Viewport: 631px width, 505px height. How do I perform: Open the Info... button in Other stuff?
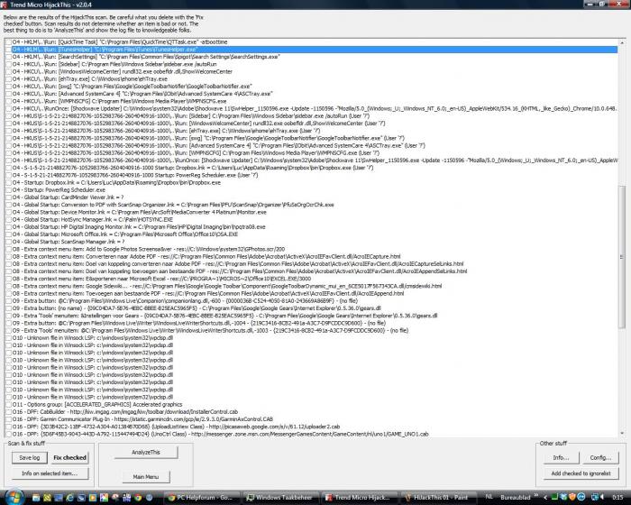pos(561,458)
